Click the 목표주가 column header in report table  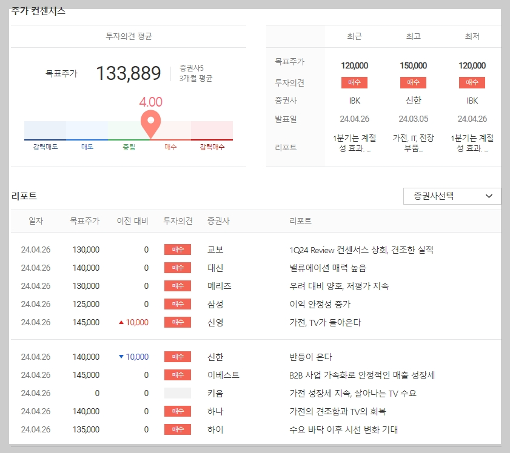[84, 221]
